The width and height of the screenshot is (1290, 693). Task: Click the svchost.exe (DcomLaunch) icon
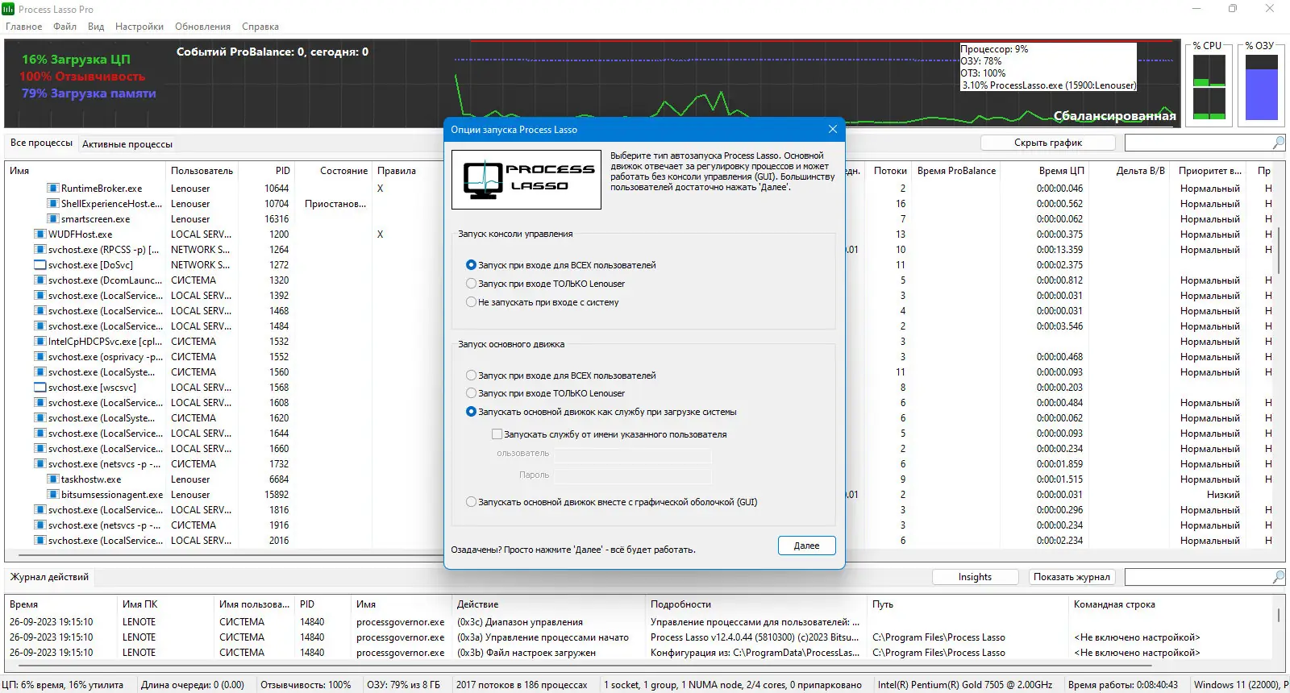click(40, 280)
